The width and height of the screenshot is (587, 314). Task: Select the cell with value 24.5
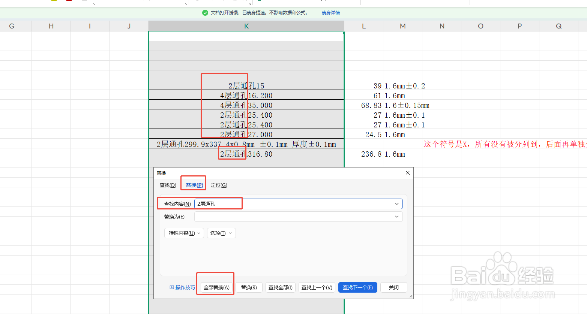point(364,135)
